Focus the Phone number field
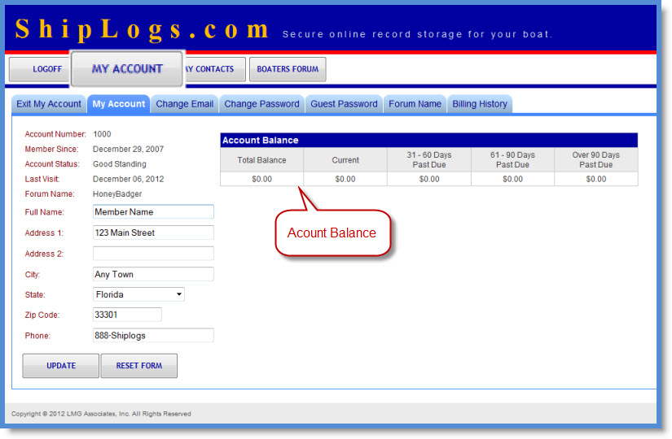672x439 pixels. pos(153,336)
